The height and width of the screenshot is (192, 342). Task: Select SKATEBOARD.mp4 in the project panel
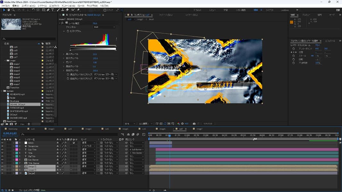(19, 111)
